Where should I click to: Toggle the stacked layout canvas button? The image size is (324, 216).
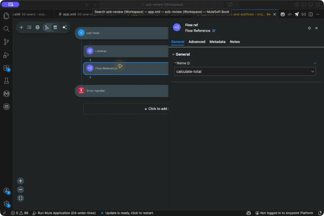[x=55, y=27]
